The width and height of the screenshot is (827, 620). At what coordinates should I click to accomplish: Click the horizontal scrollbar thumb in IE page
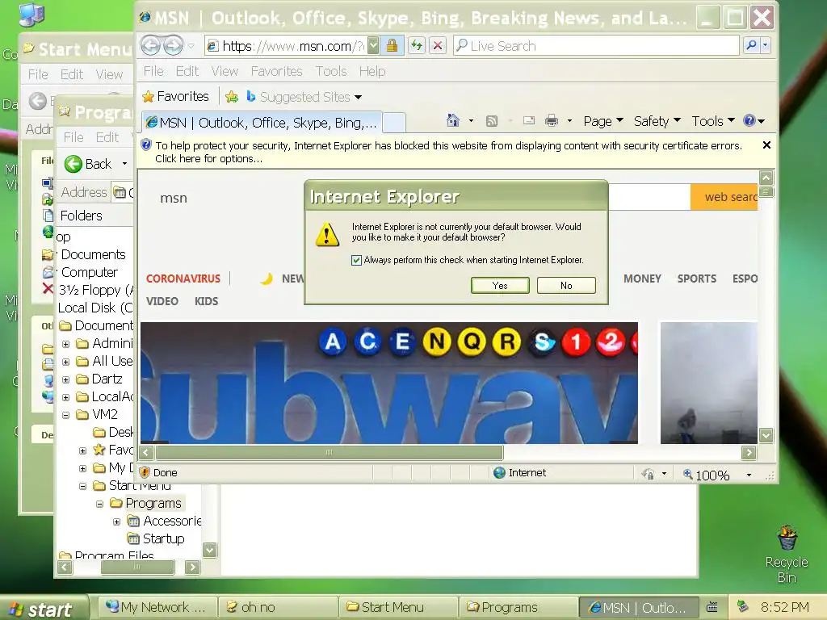pos(330,452)
